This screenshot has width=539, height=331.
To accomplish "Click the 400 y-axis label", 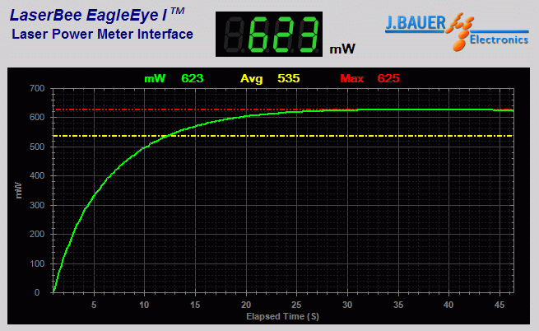I will (37, 176).
